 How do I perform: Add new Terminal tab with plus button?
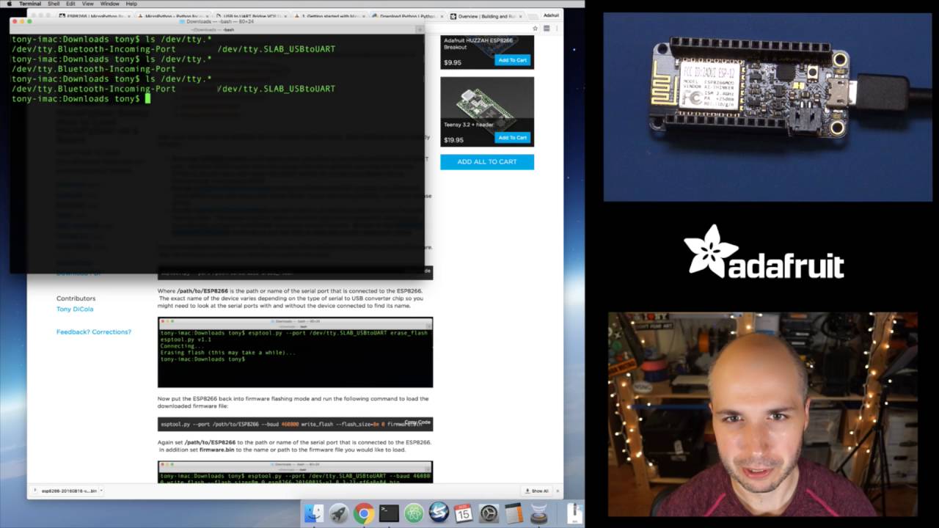point(420,29)
